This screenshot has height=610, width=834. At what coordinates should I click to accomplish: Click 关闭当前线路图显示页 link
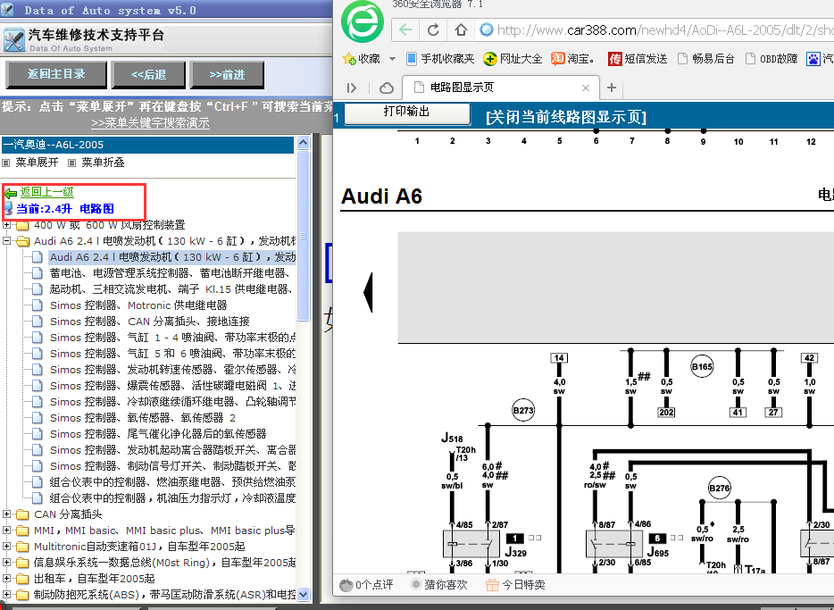[x=566, y=117]
